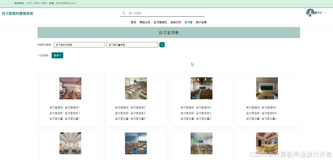The width and height of the screenshot is (333, 160).
Task: Open the green-wall classroom thumbnail in second row
Action: 201,143
